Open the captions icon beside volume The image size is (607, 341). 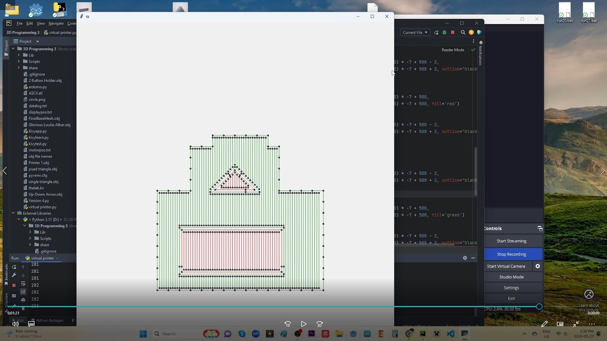pyautogui.click(x=31, y=324)
